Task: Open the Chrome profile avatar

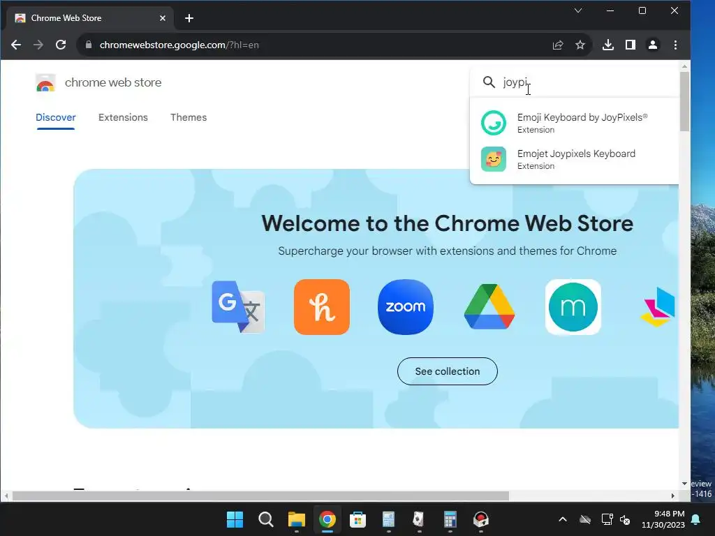Action: (653, 45)
